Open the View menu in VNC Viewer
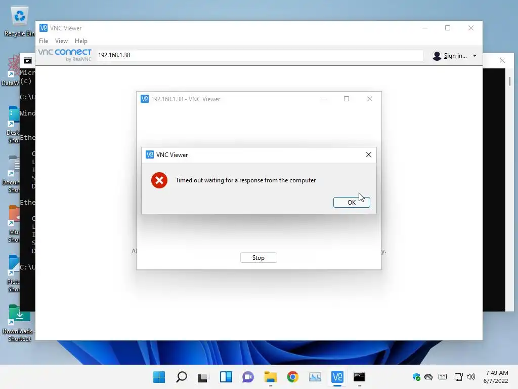Screen dimensions: 518x389 tap(61, 41)
